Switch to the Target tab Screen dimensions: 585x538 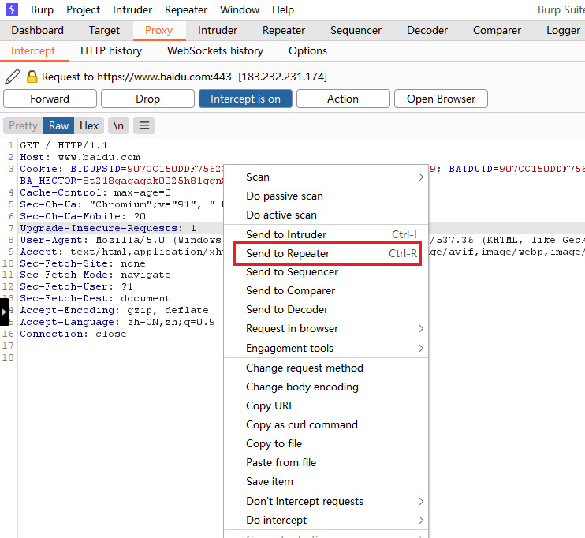[x=104, y=30]
